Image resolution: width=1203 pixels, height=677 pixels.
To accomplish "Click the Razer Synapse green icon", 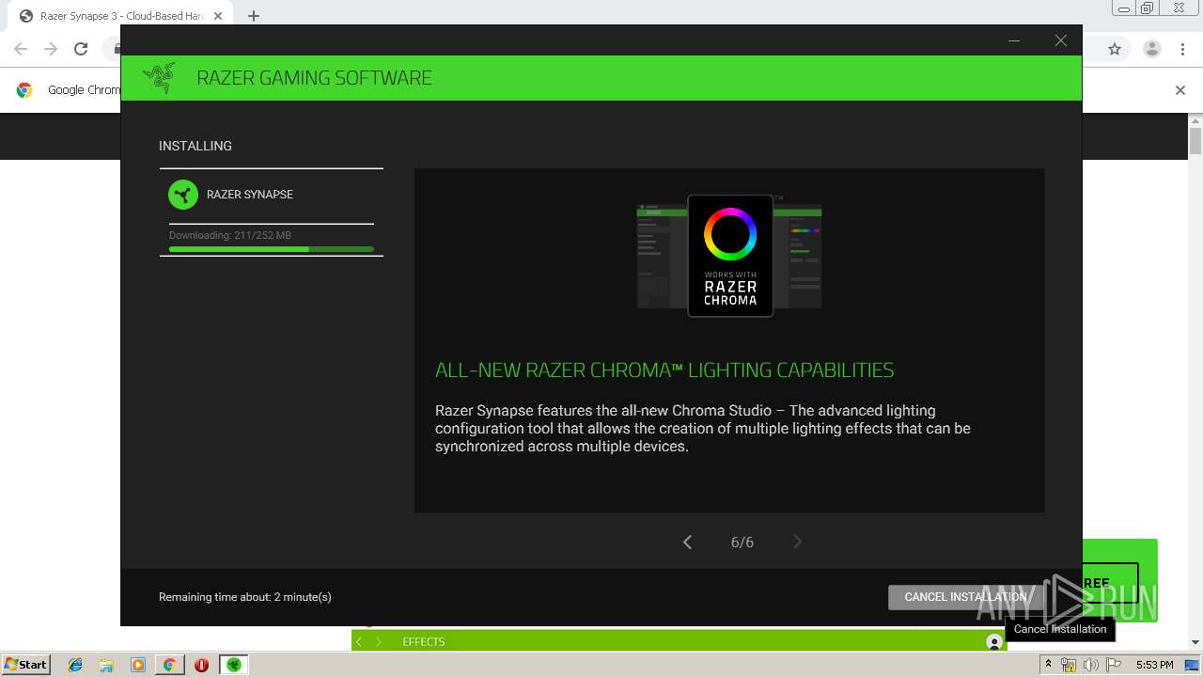I will click(183, 195).
